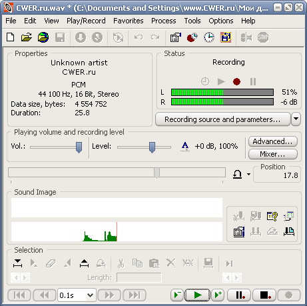307x306 pixels.
Task: Click the Mixer... button
Action: click(x=272, y=154)
